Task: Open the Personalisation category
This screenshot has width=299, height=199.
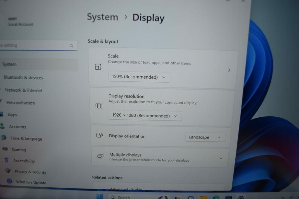Action: click(21, 103)
